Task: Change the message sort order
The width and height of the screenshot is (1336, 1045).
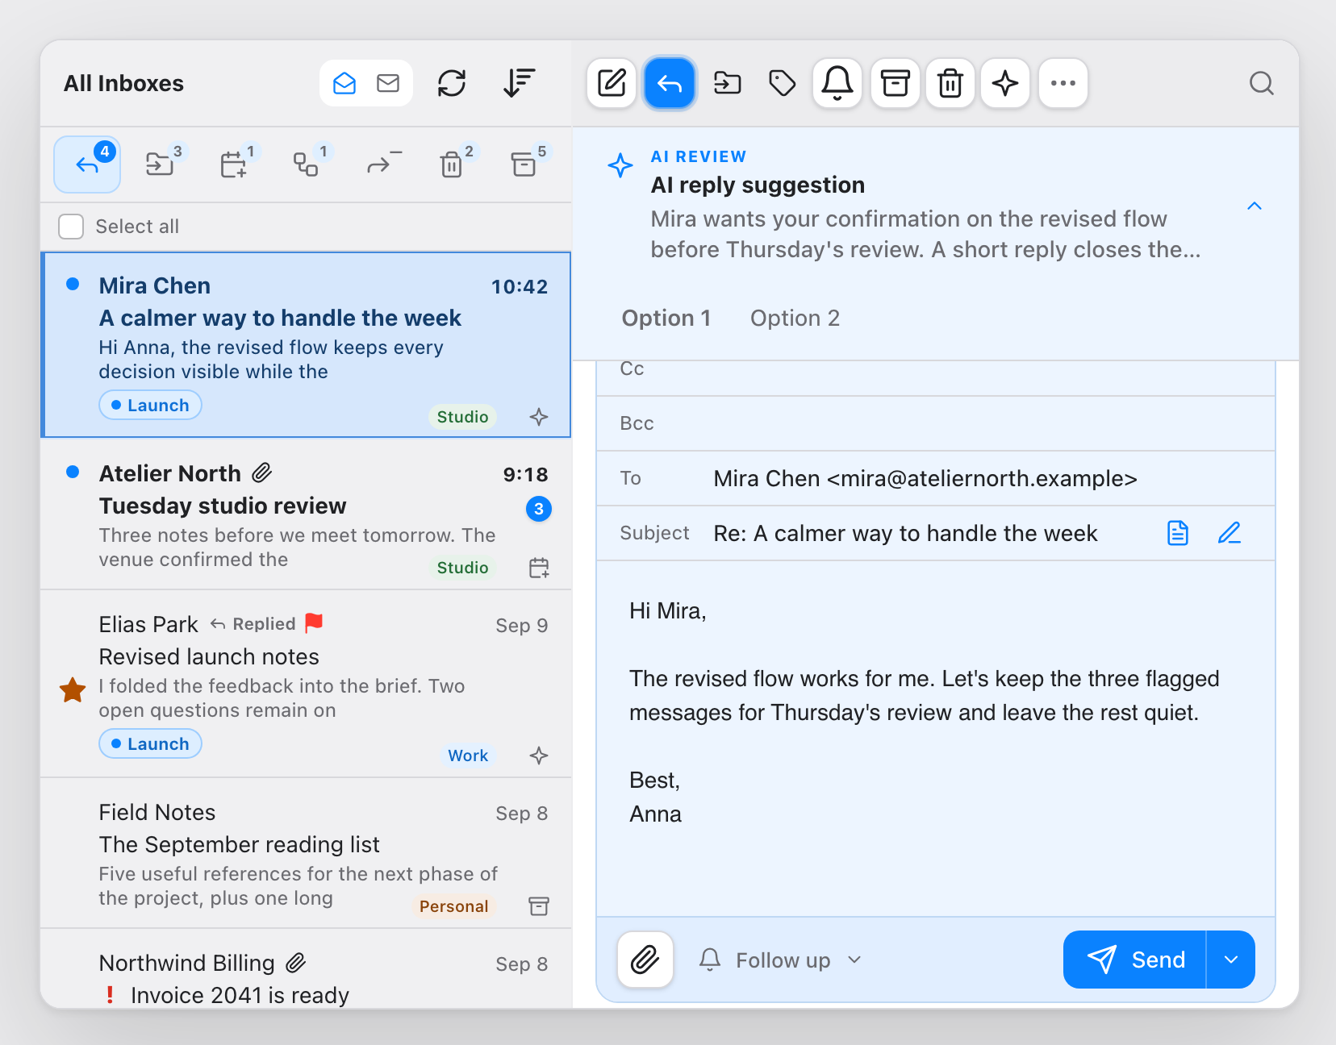Action: [x=520, y=83]
